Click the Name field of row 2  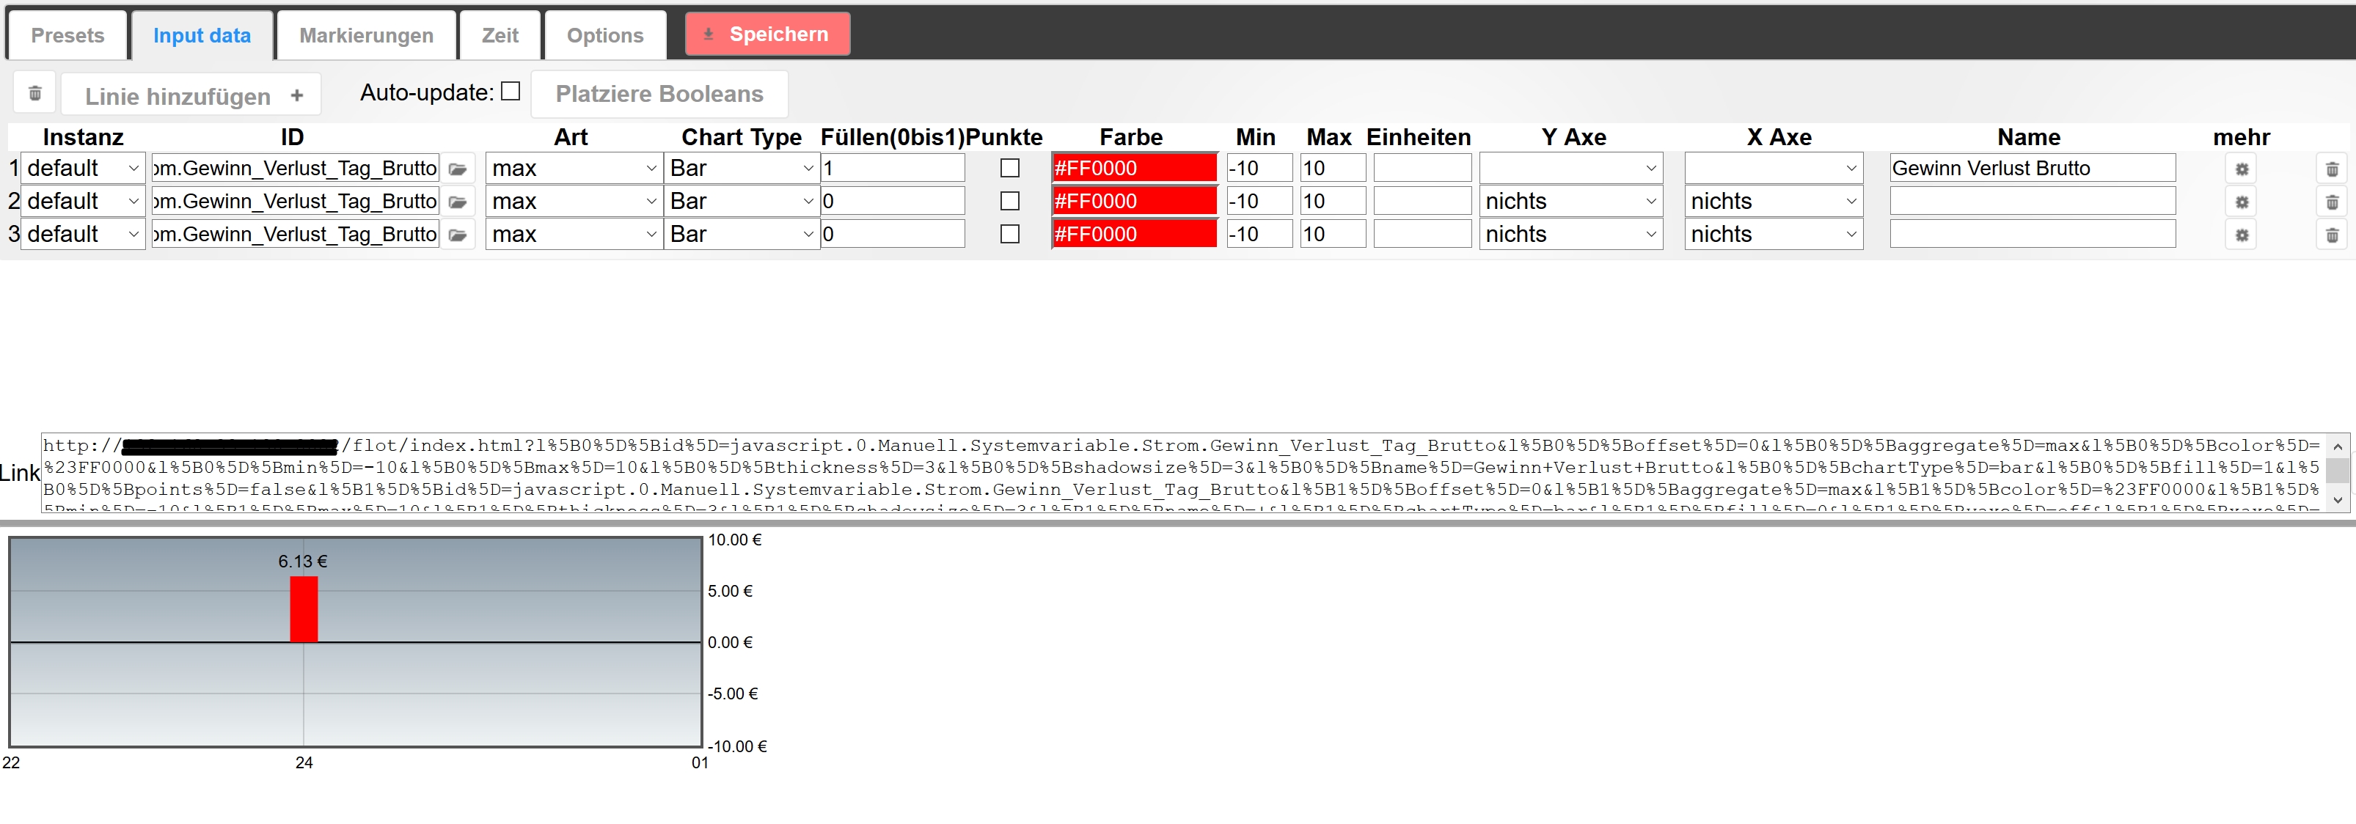[2033, 201]
